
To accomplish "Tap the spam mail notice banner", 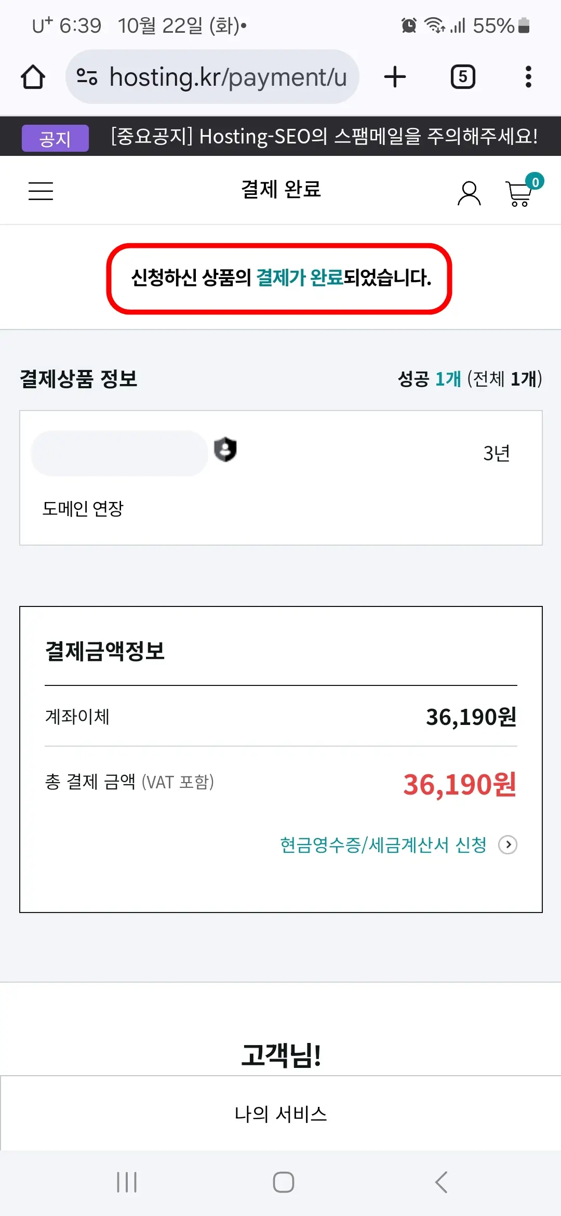I will click(x=322, y=136).
